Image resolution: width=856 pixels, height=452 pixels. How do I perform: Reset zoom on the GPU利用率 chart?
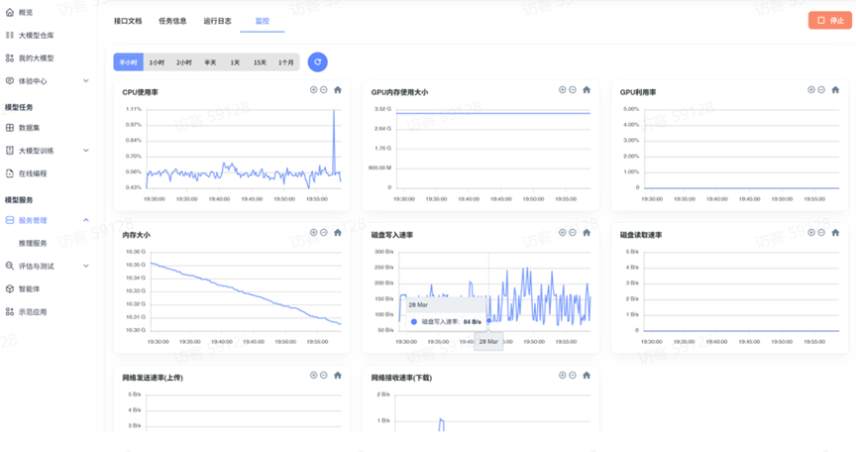point(836,89)
